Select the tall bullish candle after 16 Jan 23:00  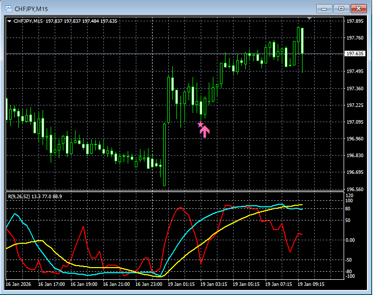[164, 154]
